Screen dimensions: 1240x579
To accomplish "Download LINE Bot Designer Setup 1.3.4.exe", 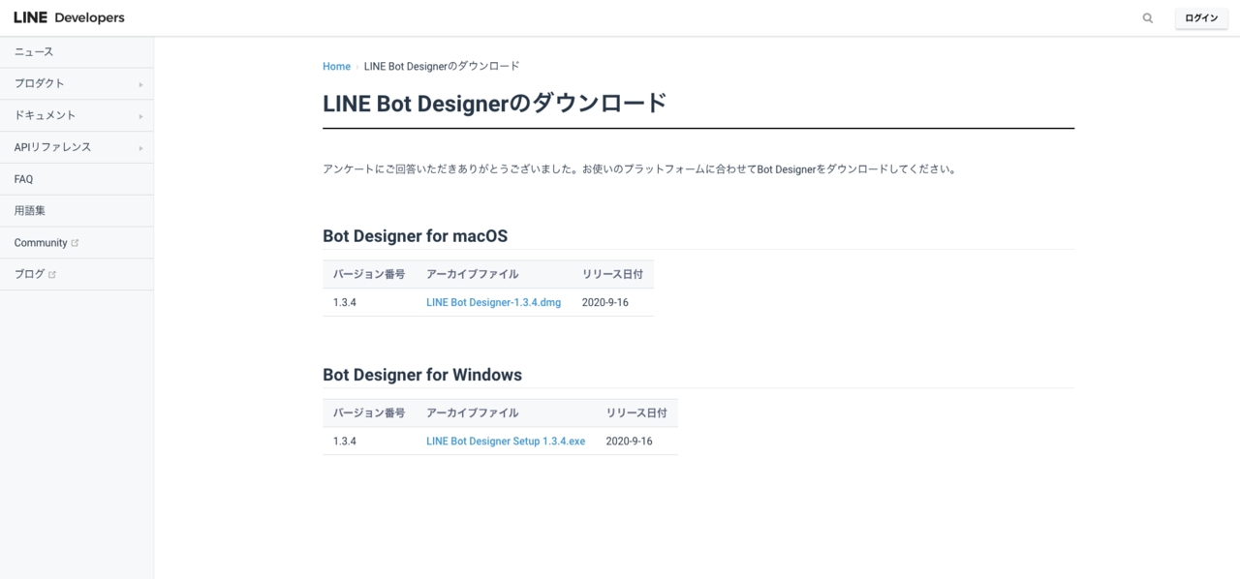I will pos(505,441).
